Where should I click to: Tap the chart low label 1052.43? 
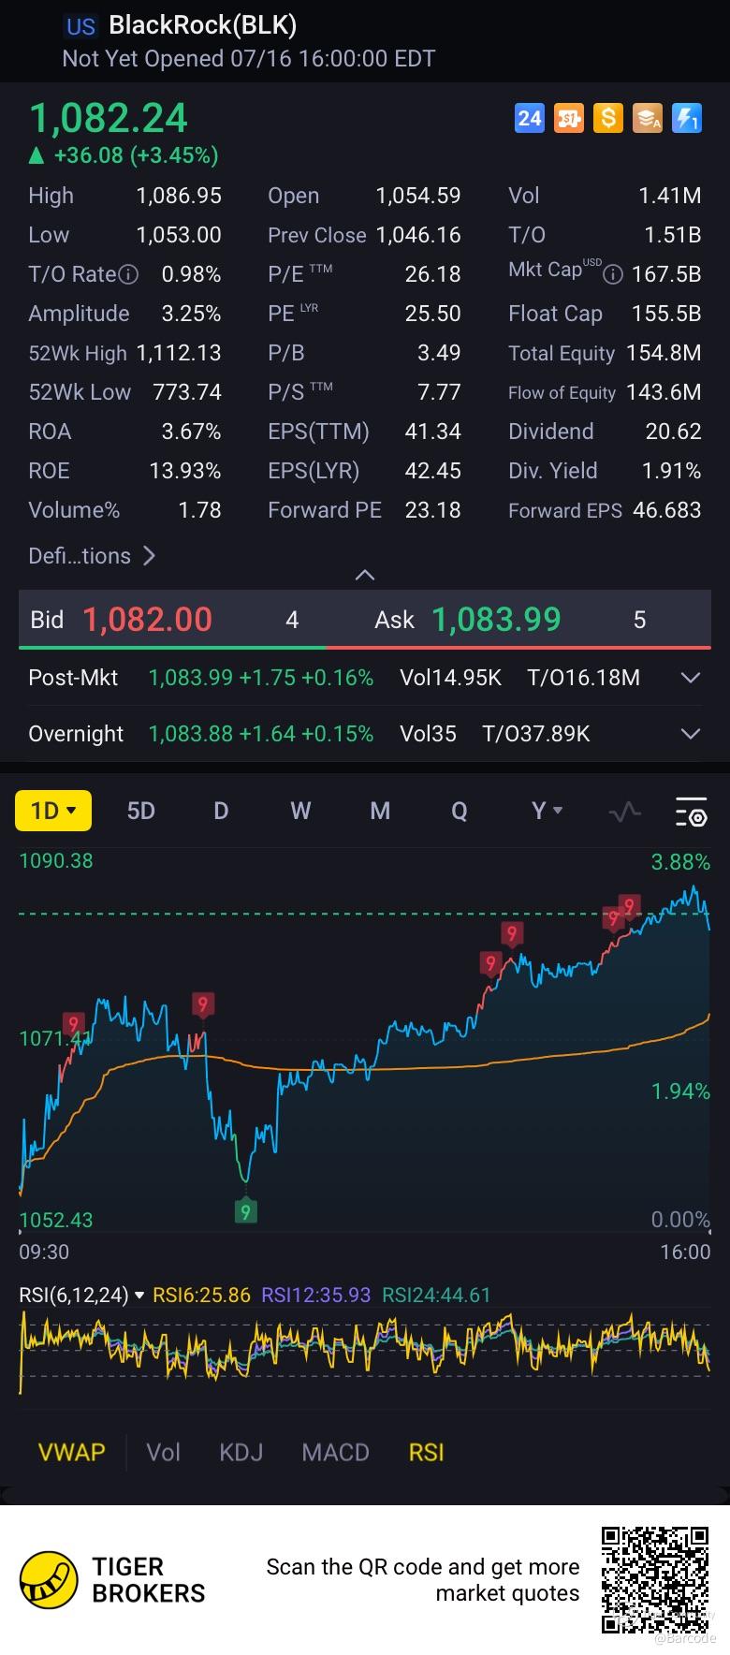(x=56, y=1220)
